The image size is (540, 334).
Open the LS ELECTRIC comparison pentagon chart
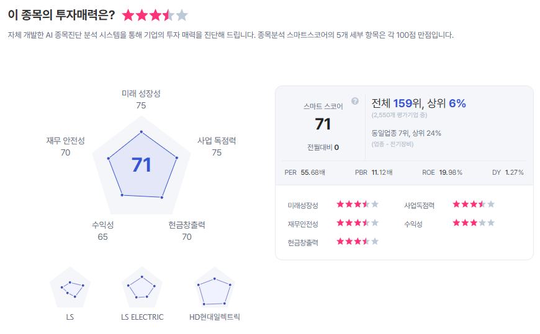pyautogui.click(x=142, y=289)
